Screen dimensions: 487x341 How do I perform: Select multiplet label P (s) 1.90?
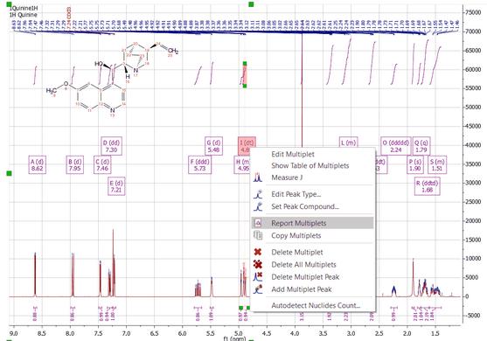(415, 165)
